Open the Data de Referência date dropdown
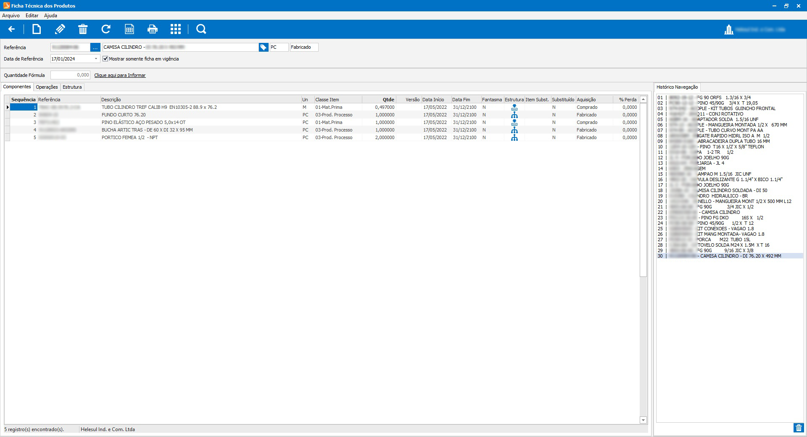Viewport: 807px width, 437px height. (x=96, y=59)
